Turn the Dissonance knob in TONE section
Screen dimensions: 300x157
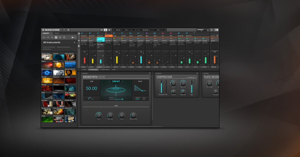pos(133,115)
